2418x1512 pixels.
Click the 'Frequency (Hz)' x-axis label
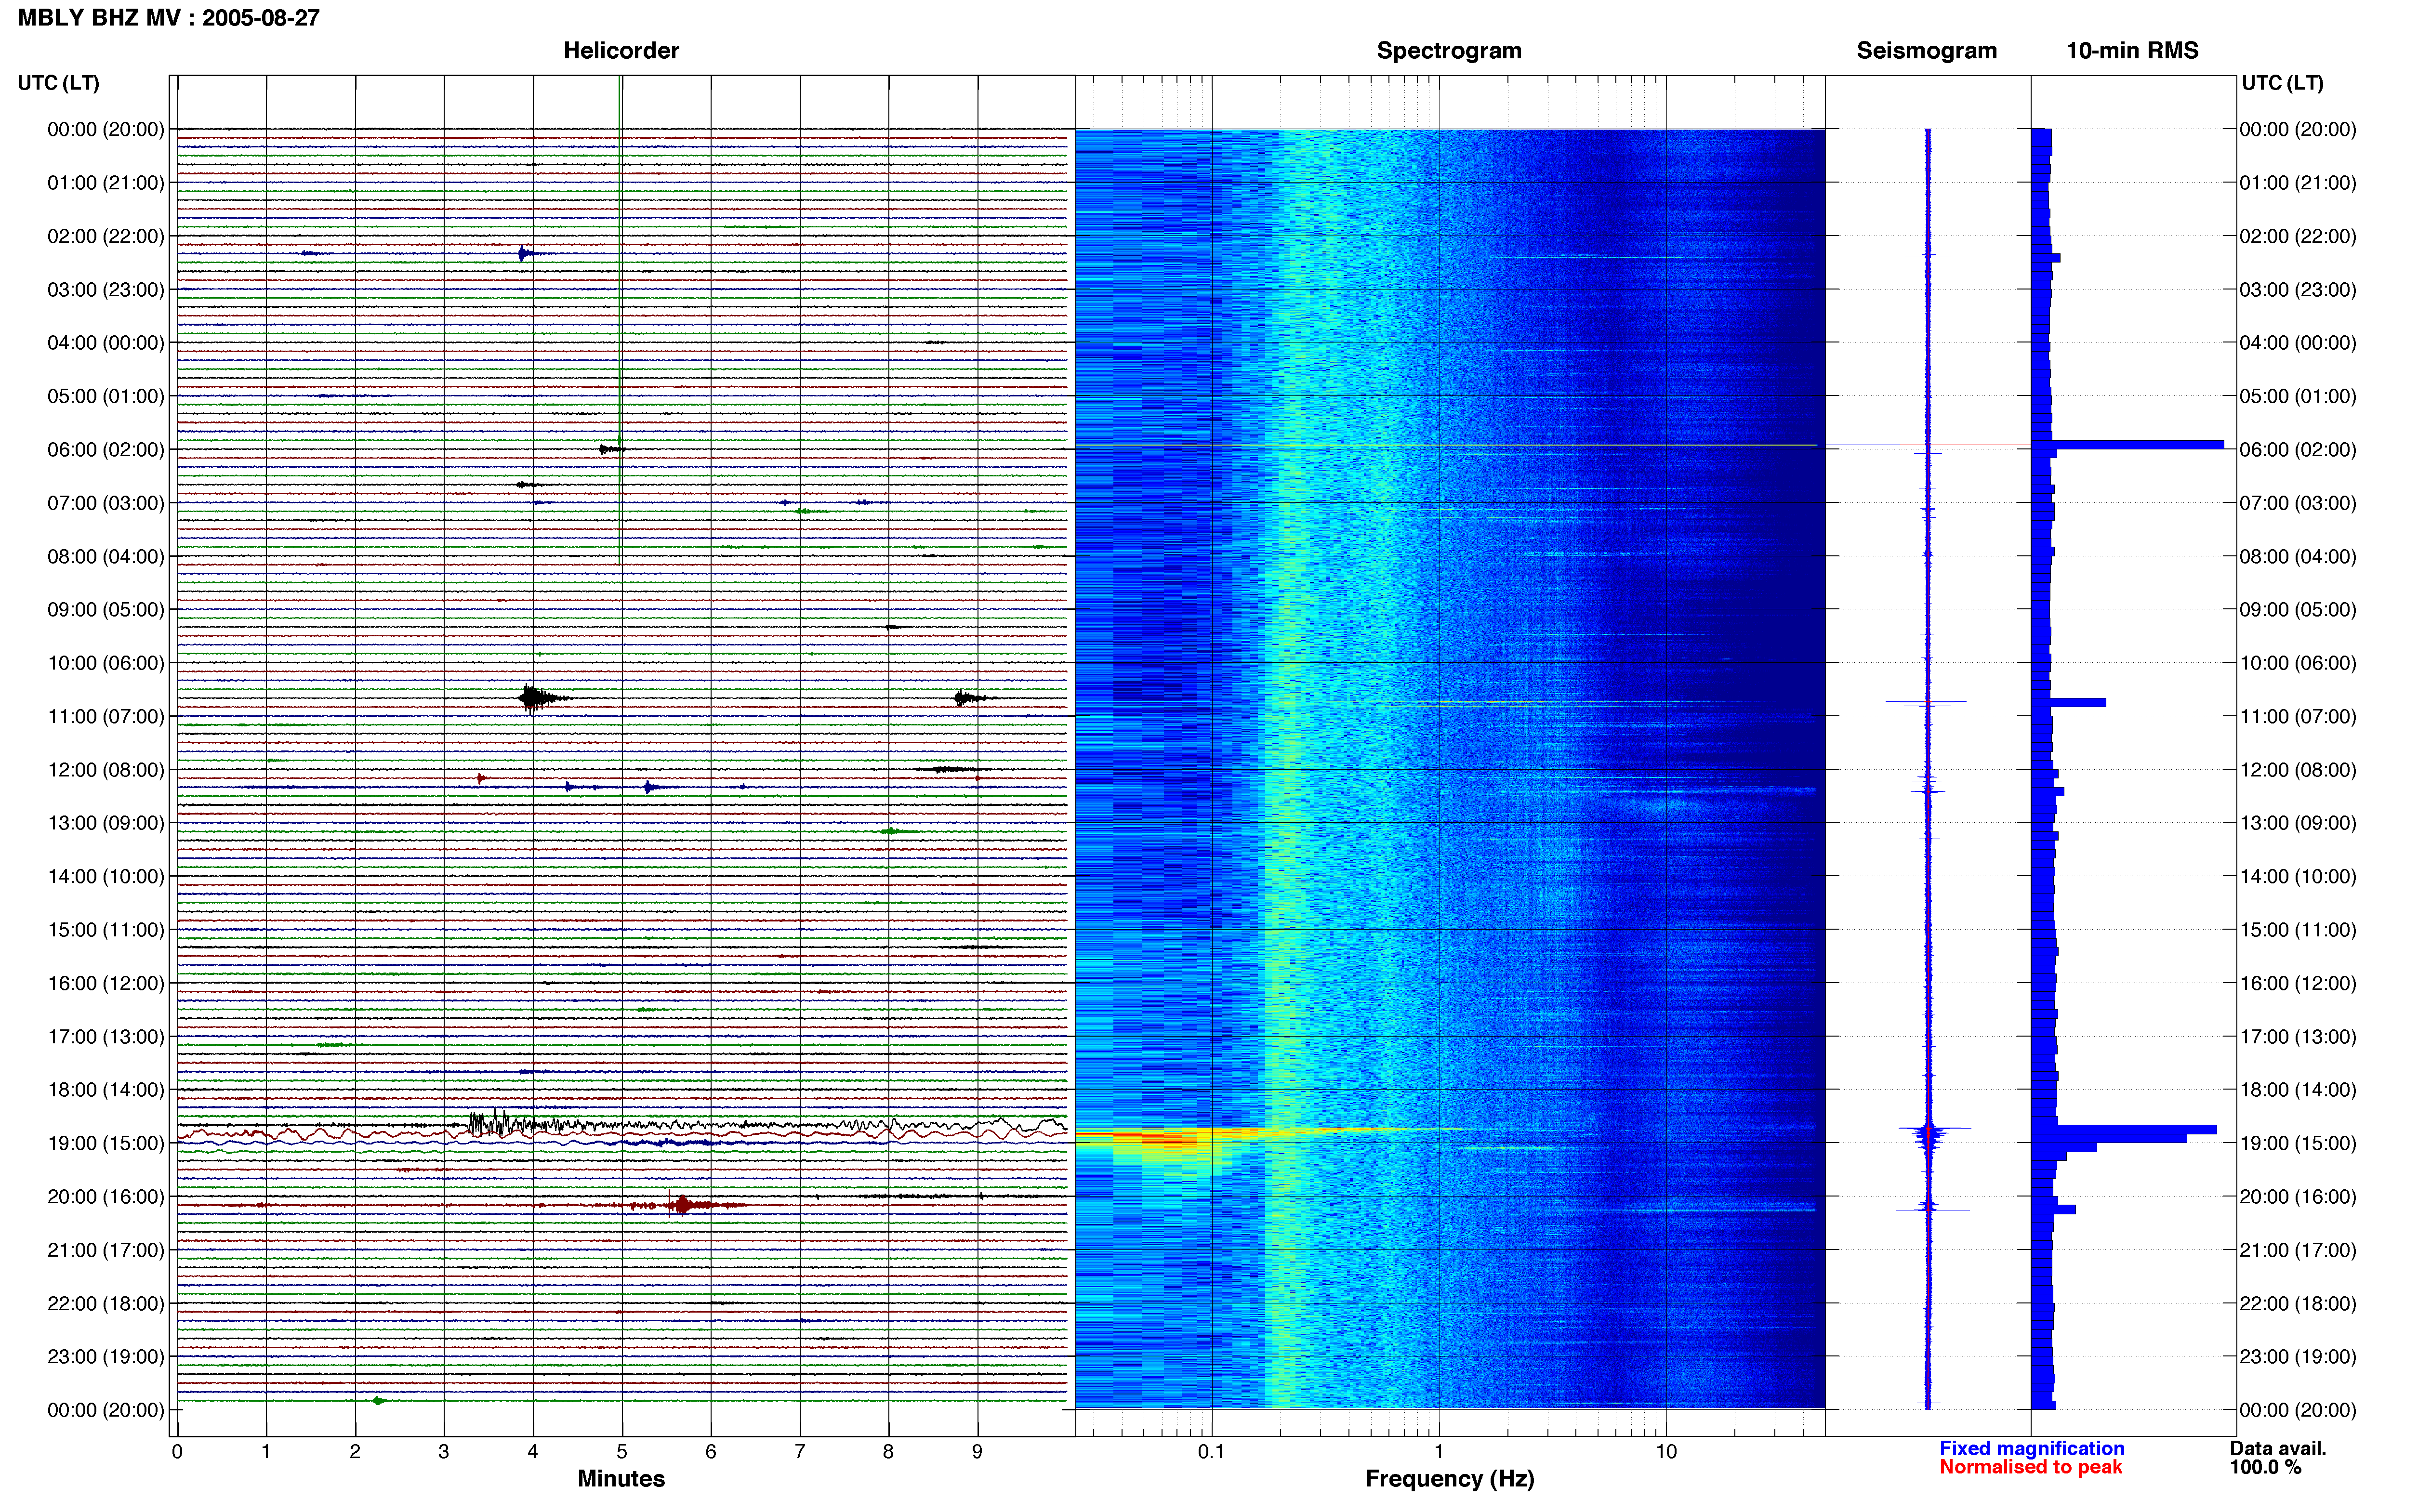tap(1449, 1479)
